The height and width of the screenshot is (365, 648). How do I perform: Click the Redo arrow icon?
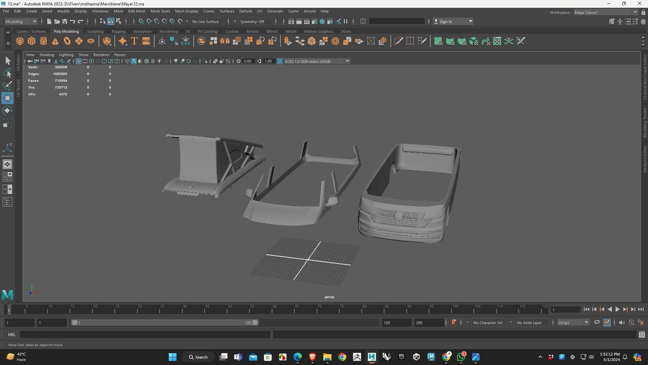[80, 21]
